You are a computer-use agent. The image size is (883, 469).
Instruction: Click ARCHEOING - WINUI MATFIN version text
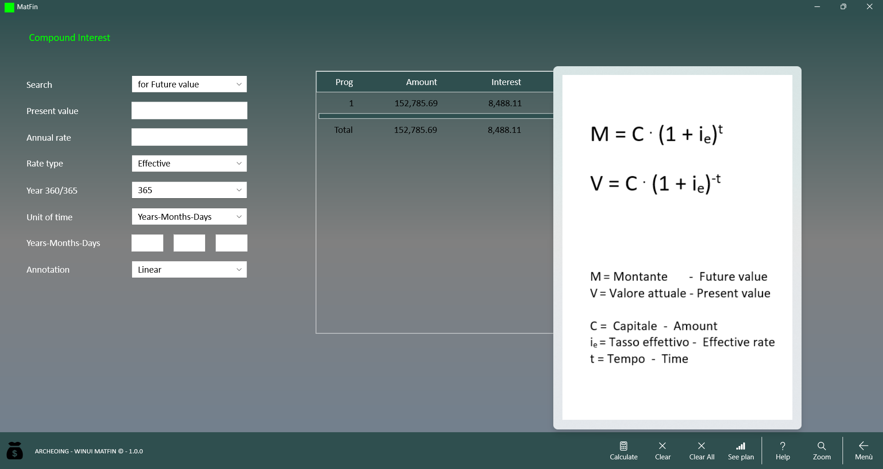tap(89, 451)
